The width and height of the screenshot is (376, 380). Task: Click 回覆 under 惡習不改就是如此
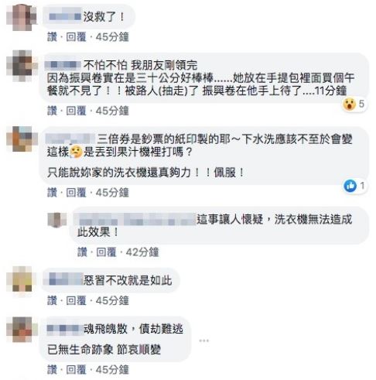(x=76, y=300)
